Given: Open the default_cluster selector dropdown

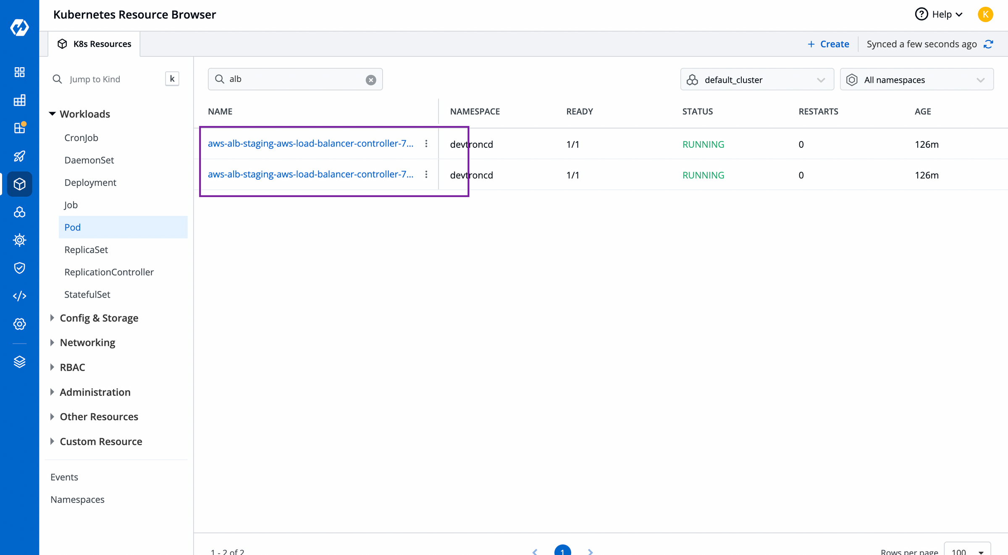Looking at the screenshot, I should click(756, 79).
